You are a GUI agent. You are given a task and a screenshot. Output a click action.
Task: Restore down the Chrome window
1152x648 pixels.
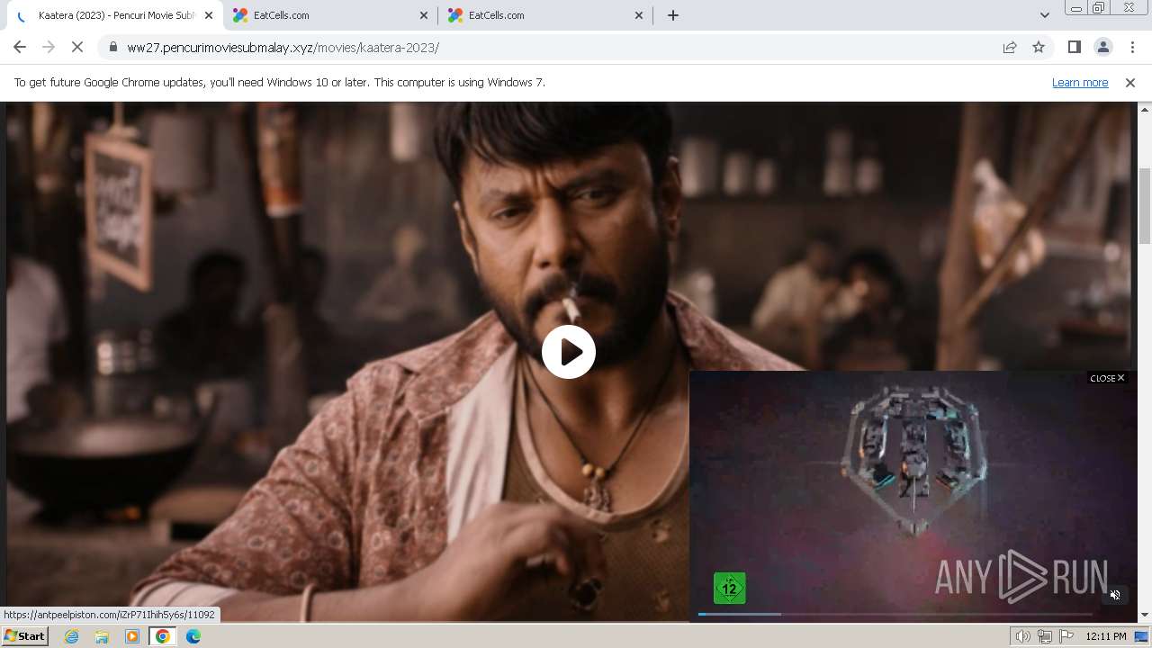click(1099, 8)
